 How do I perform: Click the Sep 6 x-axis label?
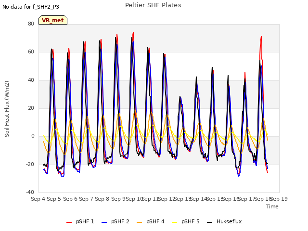click(70, 199)
